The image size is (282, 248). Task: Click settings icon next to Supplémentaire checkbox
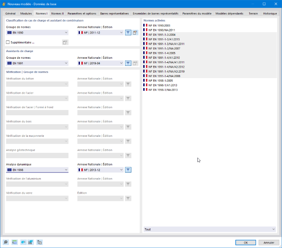65,42
